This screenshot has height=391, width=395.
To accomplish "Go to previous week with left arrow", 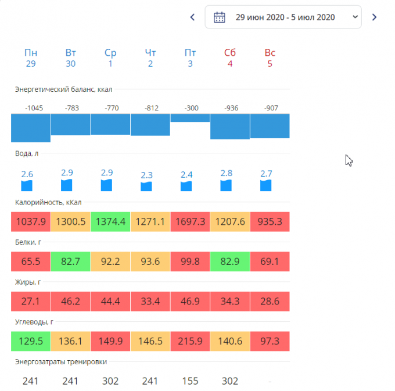I will pos(193,17).
